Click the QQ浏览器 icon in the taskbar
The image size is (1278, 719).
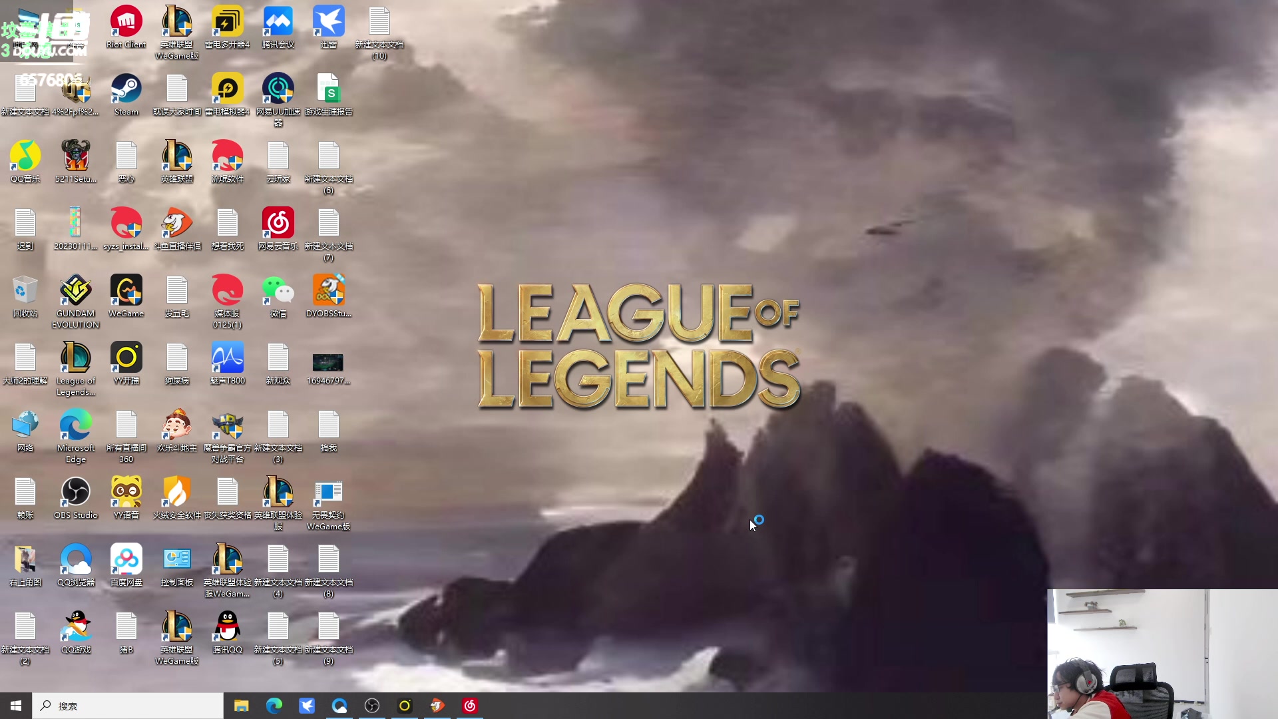click(x=339, y=706)
